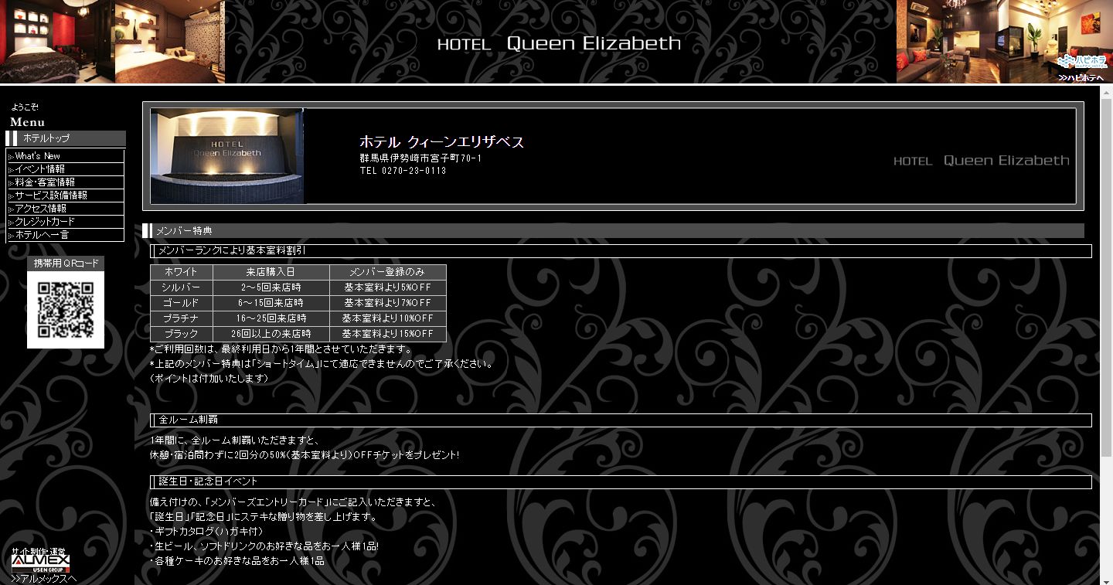The height and width of the screenshot is (585, 1113).
Task: Click the 携帯用QRコード label
Action: pyautogui.click(x=66, y=264)
